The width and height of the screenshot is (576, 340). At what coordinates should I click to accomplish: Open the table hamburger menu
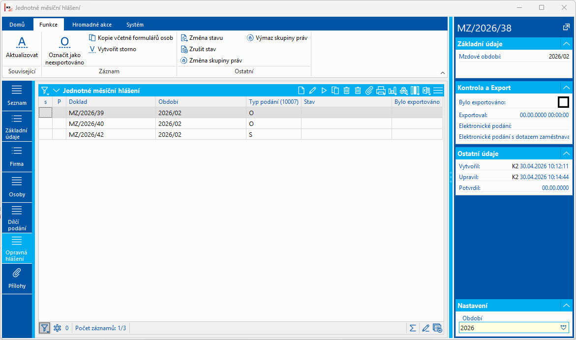click(x=438, y=91)
